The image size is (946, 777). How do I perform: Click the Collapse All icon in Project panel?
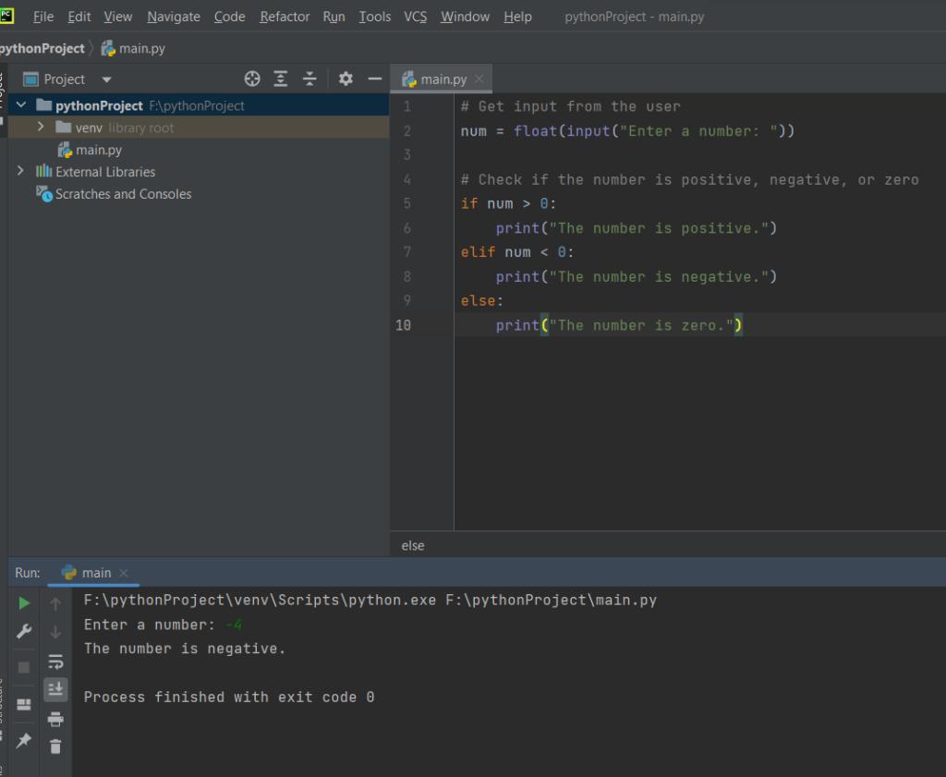(310, 79)
